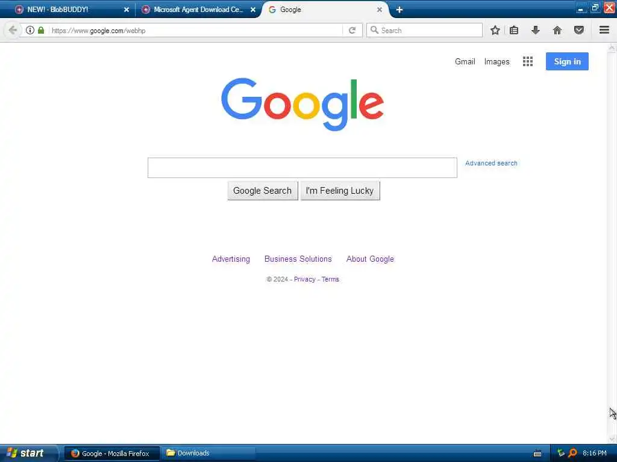Image resolution: width=617 pixels, height=462 pixels.
Task: Click the network connection tray icon
Action: point(561,453)
